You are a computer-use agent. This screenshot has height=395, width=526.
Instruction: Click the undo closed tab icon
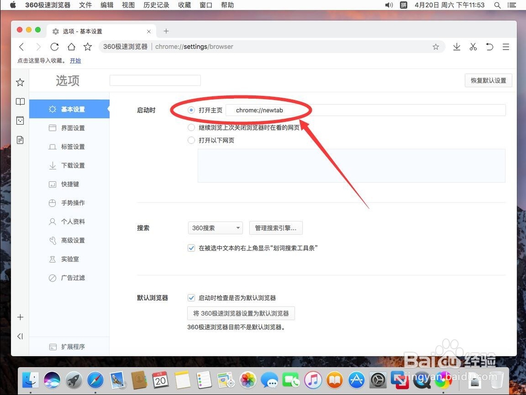coord(489,47)
